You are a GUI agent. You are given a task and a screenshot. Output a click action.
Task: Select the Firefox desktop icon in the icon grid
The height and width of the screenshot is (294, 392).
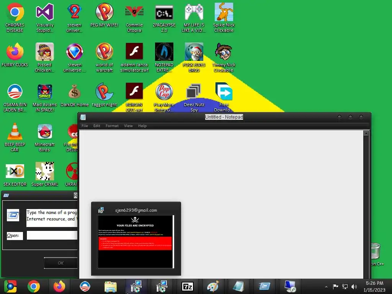point(15,55)
